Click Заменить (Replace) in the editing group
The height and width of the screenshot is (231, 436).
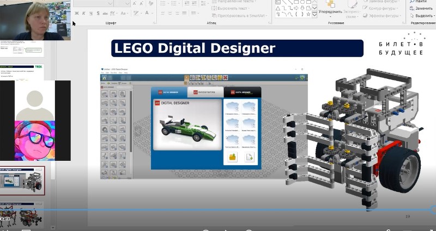tap(420, 9)
